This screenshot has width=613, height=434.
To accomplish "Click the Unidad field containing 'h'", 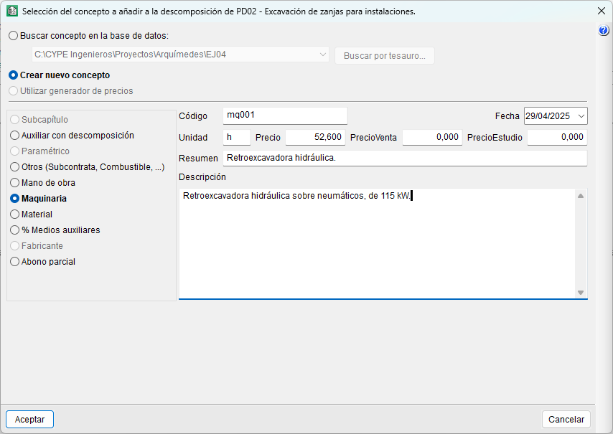I will click(236, 138).
